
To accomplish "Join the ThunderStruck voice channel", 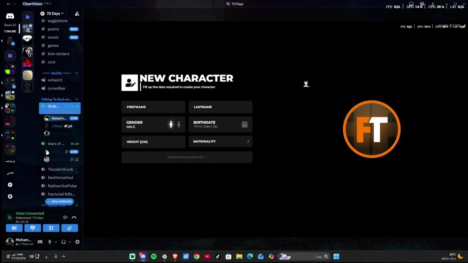I will pyautogui.click(x=60, y=169).
